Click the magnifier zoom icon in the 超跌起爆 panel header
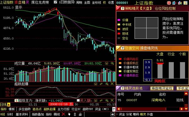 [107, 84]
